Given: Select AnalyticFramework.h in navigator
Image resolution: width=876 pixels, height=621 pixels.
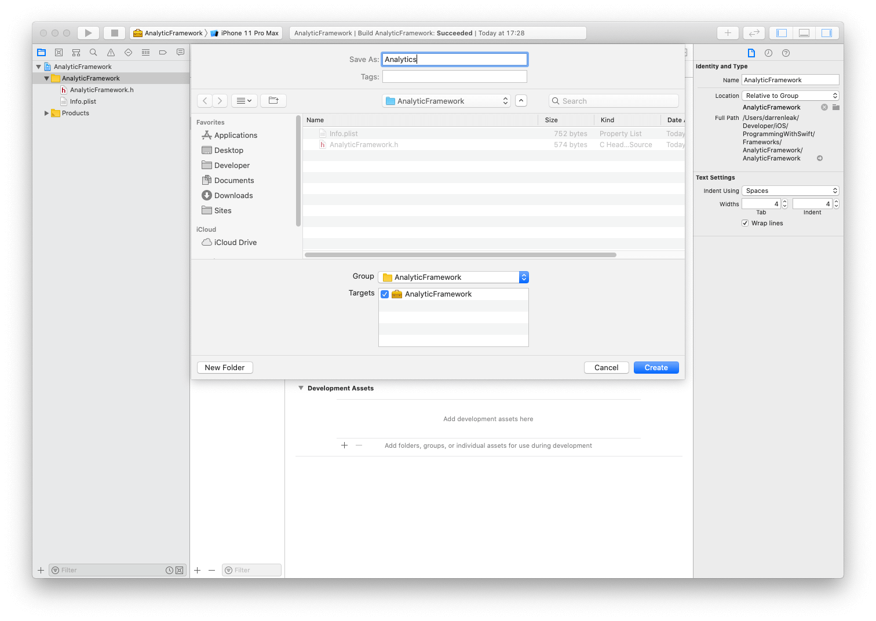Looking at the screenshot, I should click(x=101, y=90).
